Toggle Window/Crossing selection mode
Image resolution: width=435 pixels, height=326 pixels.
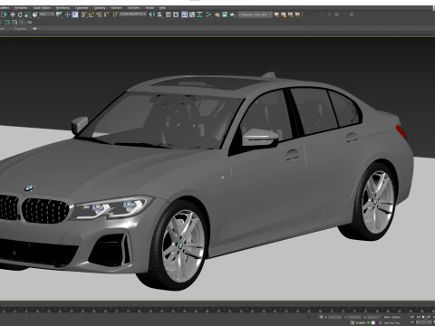pyautogui.click(x=5, y=14)
